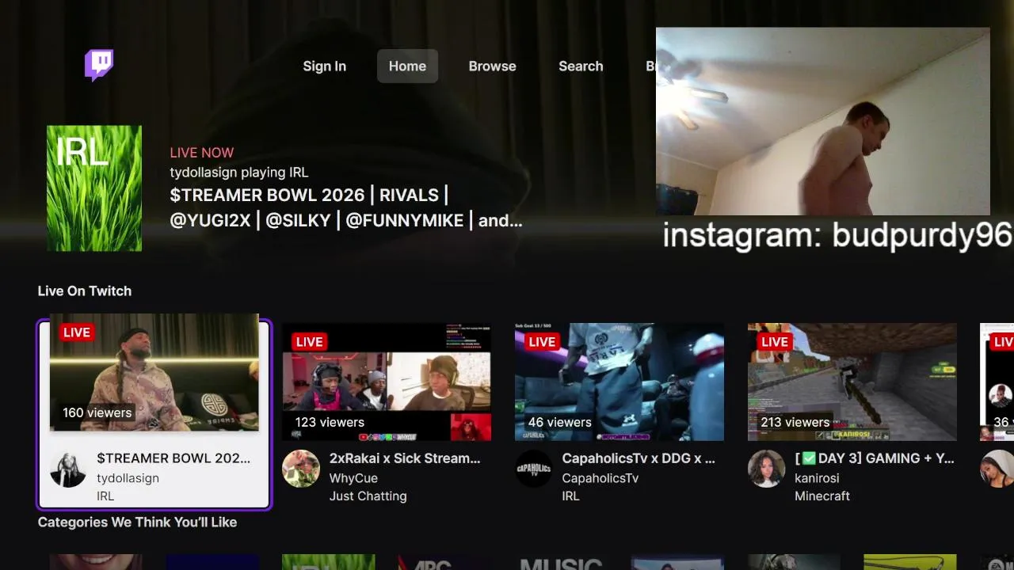Open the Search tab
This screenshot has width=1014, height=570.
(x=581, y=66)
